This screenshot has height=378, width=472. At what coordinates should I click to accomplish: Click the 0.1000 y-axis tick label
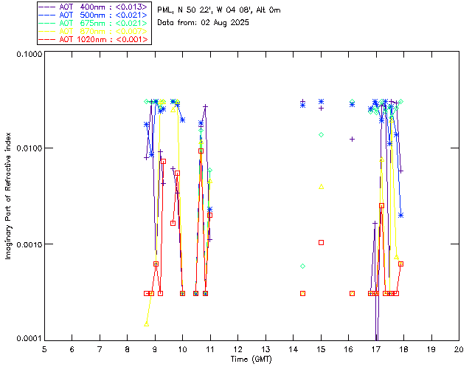tap(27, 54)
